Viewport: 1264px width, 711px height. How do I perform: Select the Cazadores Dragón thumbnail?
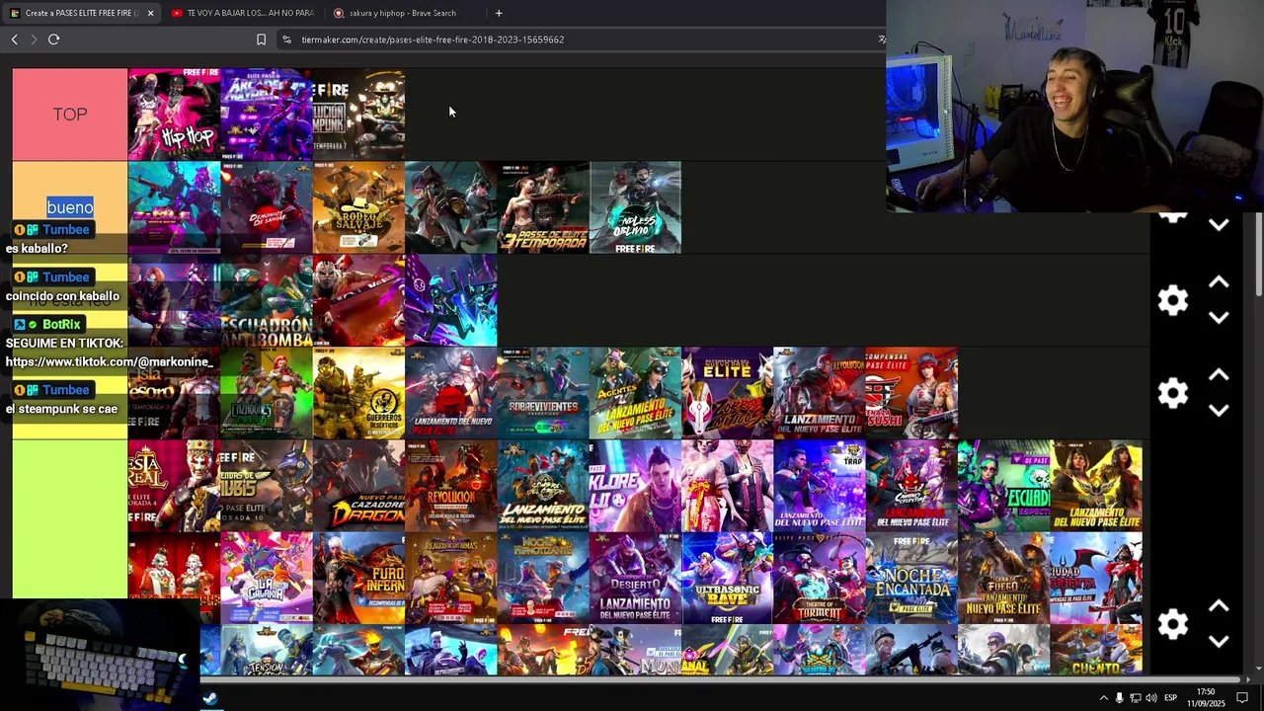click(x=358, y=486)
